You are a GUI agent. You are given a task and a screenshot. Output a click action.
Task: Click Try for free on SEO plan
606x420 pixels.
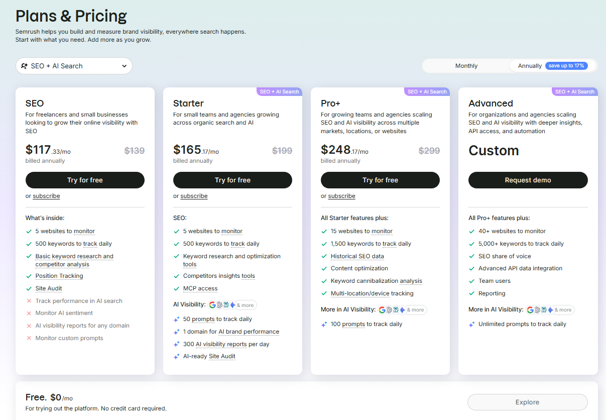coord(85,180)
